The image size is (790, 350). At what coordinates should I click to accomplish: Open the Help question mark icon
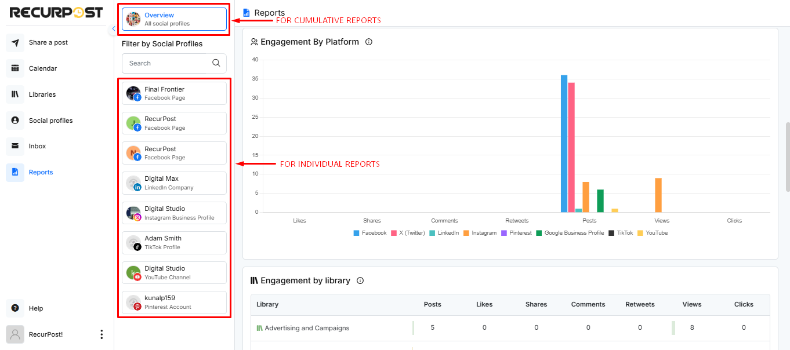(x=15, y=308)
